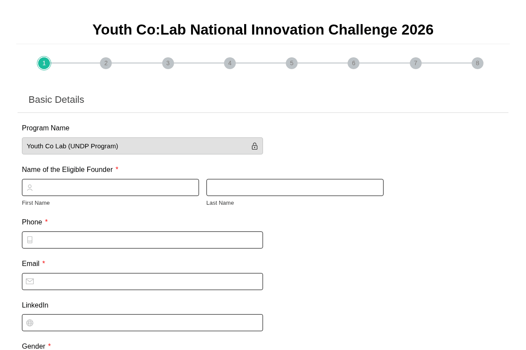Focus the Last Name input field
The height and width of the screenshot is (350, 526).
295,187
